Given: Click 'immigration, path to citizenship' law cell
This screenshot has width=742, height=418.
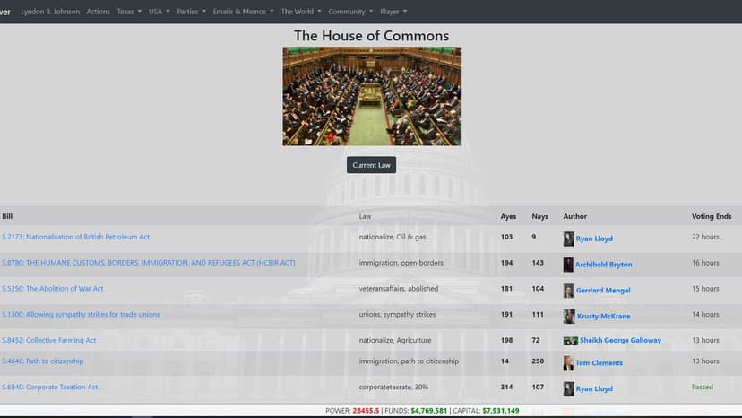Looking at the screenshot, I should (409, 361).
